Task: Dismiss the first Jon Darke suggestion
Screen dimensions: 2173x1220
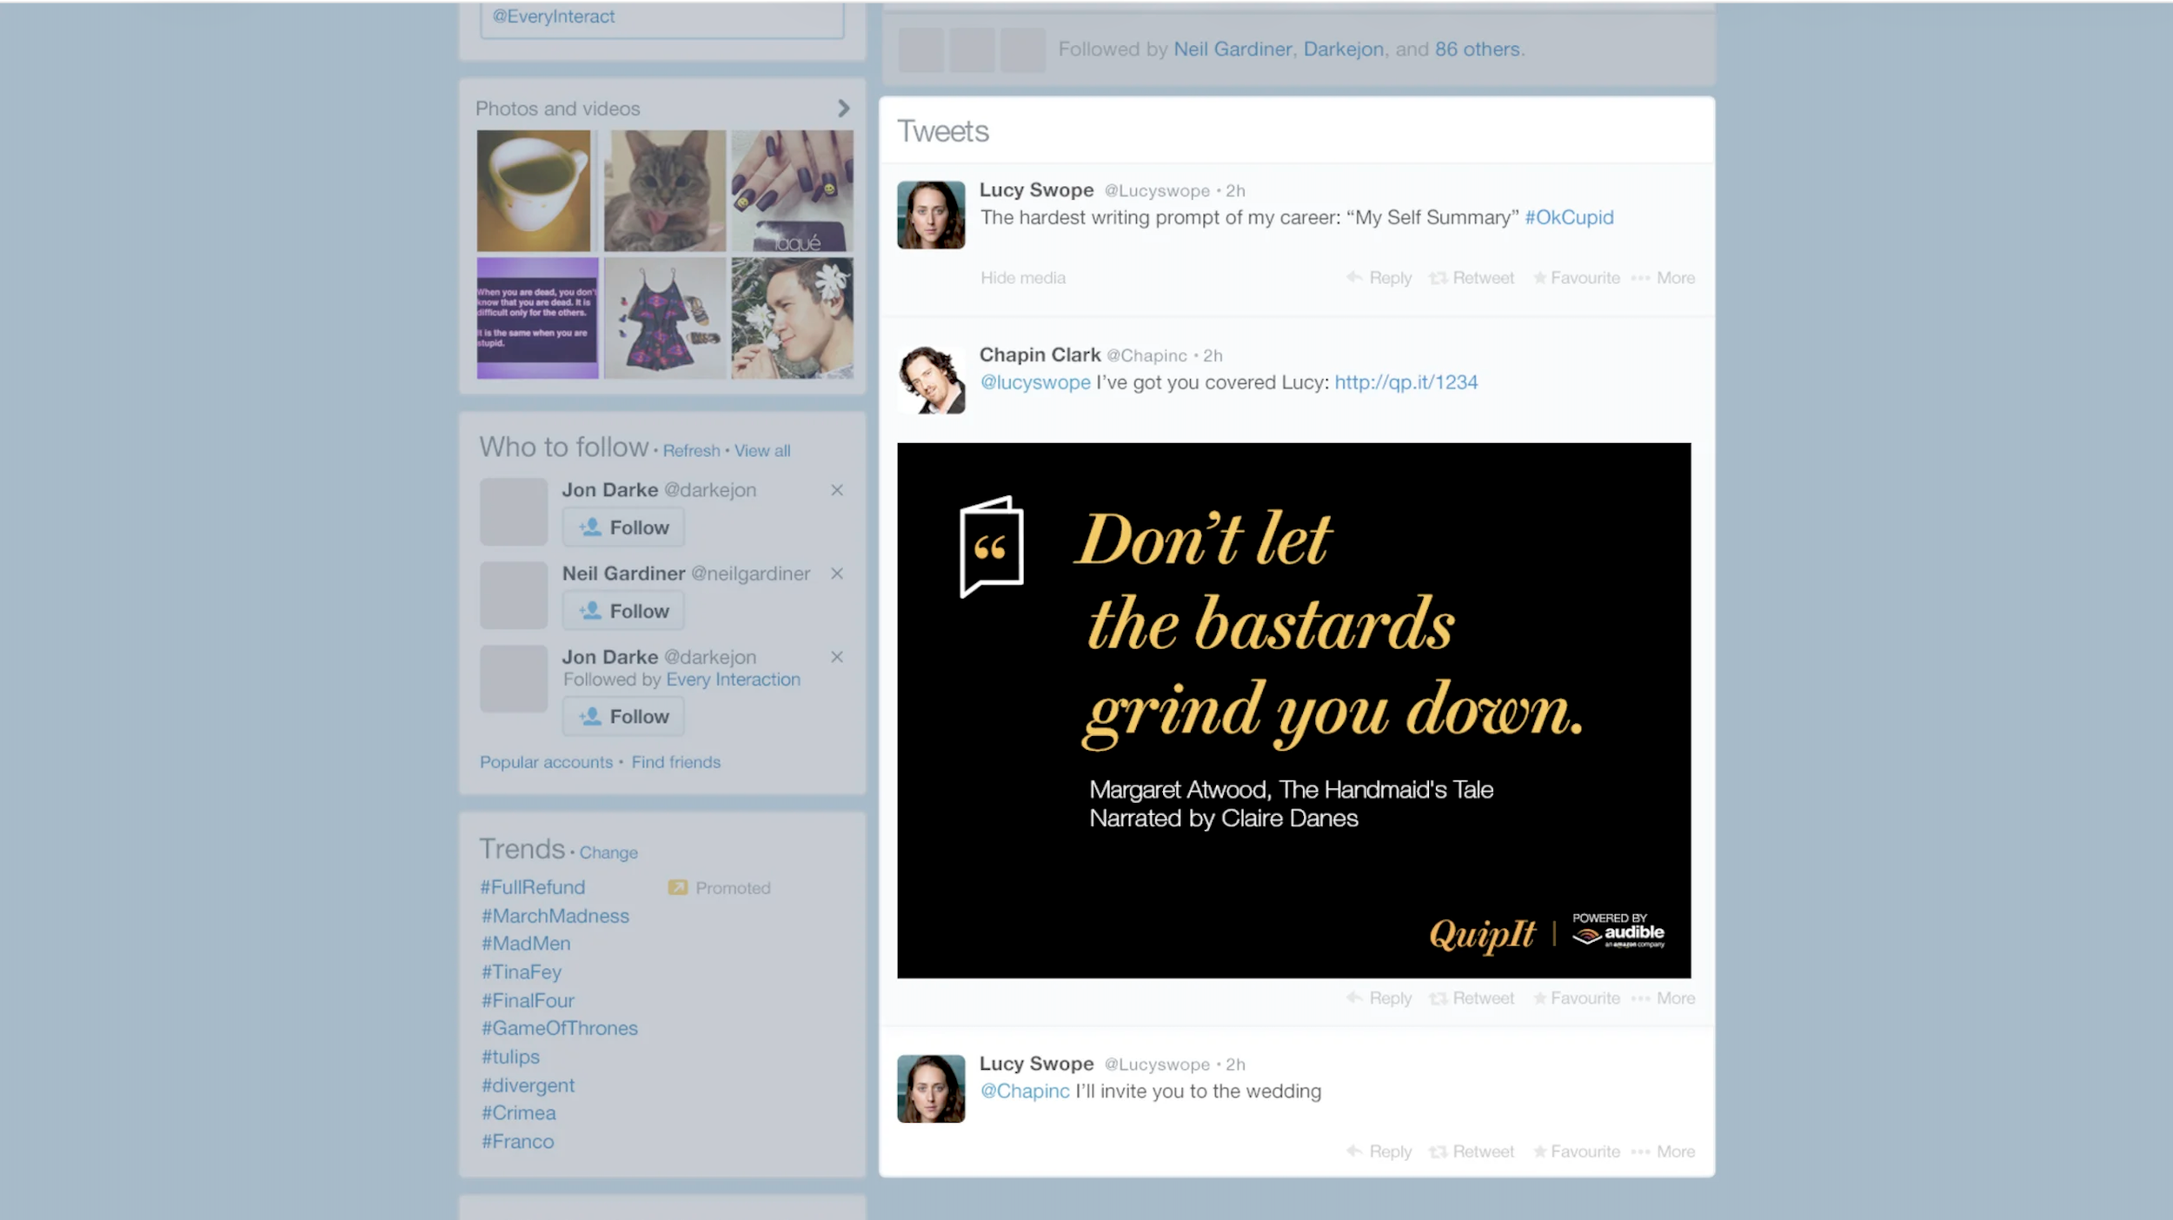Action: pos(837,490)
